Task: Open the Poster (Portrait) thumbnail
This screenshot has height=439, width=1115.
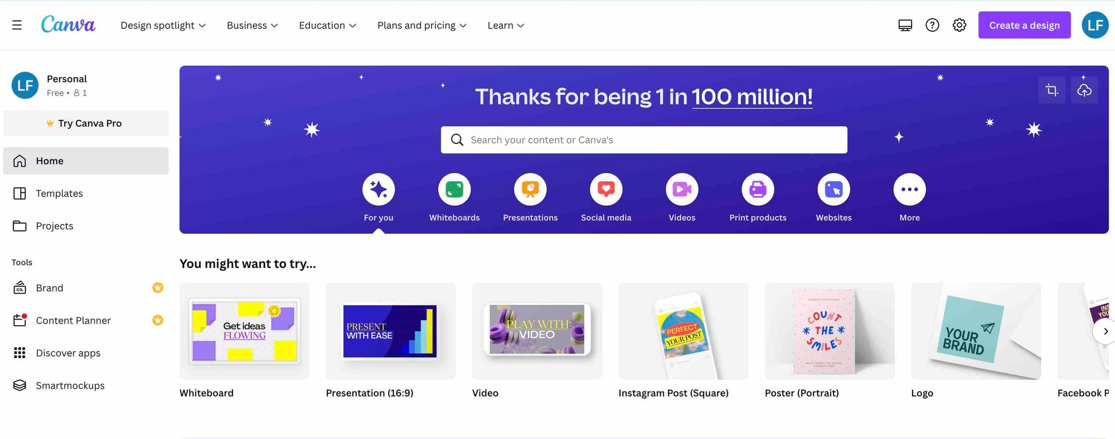Action: pyautogui.click(x=830, y=331)
